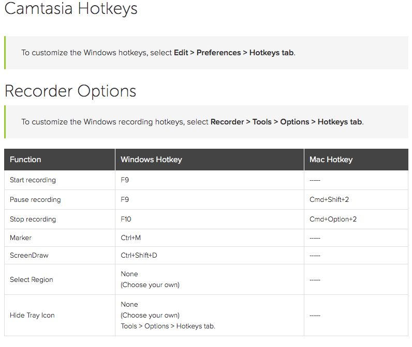Click the Stop recording row label
Viewport: 412px width, 347px height.
point(33,219)
